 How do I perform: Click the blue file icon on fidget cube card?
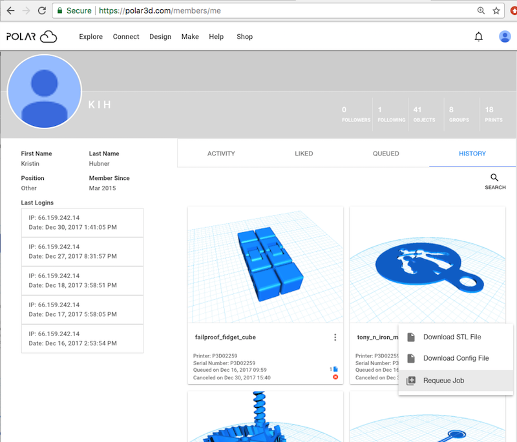coord(335,369)
